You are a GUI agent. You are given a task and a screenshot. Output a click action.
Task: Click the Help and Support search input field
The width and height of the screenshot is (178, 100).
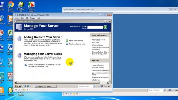click(95, 27)
